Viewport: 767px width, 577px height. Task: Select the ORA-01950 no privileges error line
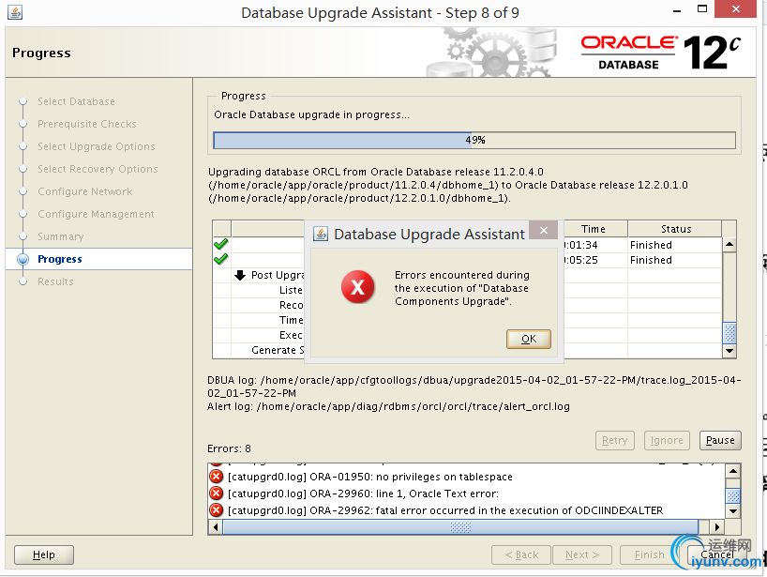(x=369, y=477)
